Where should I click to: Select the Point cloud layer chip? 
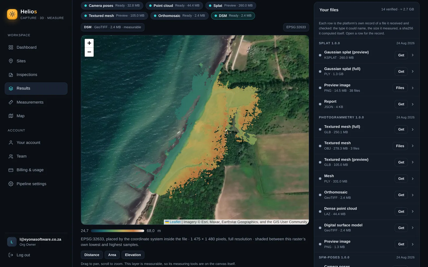174,6
